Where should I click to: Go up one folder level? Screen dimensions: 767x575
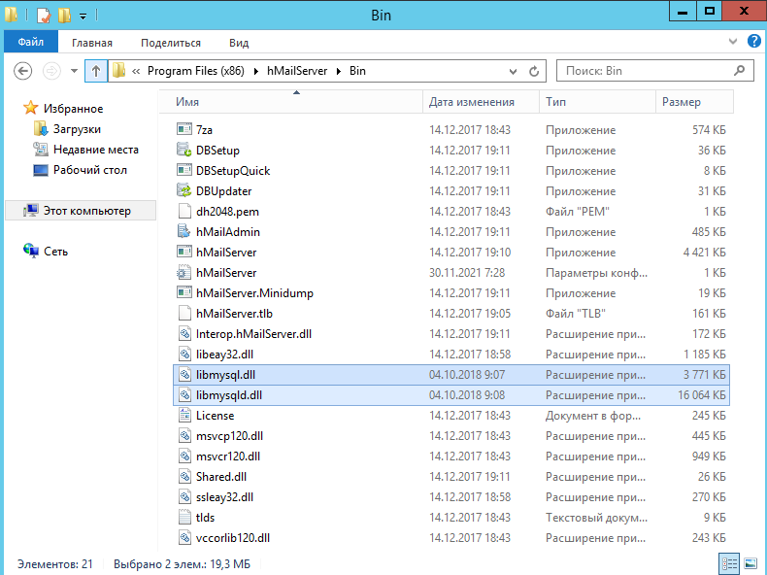(96, 72)
